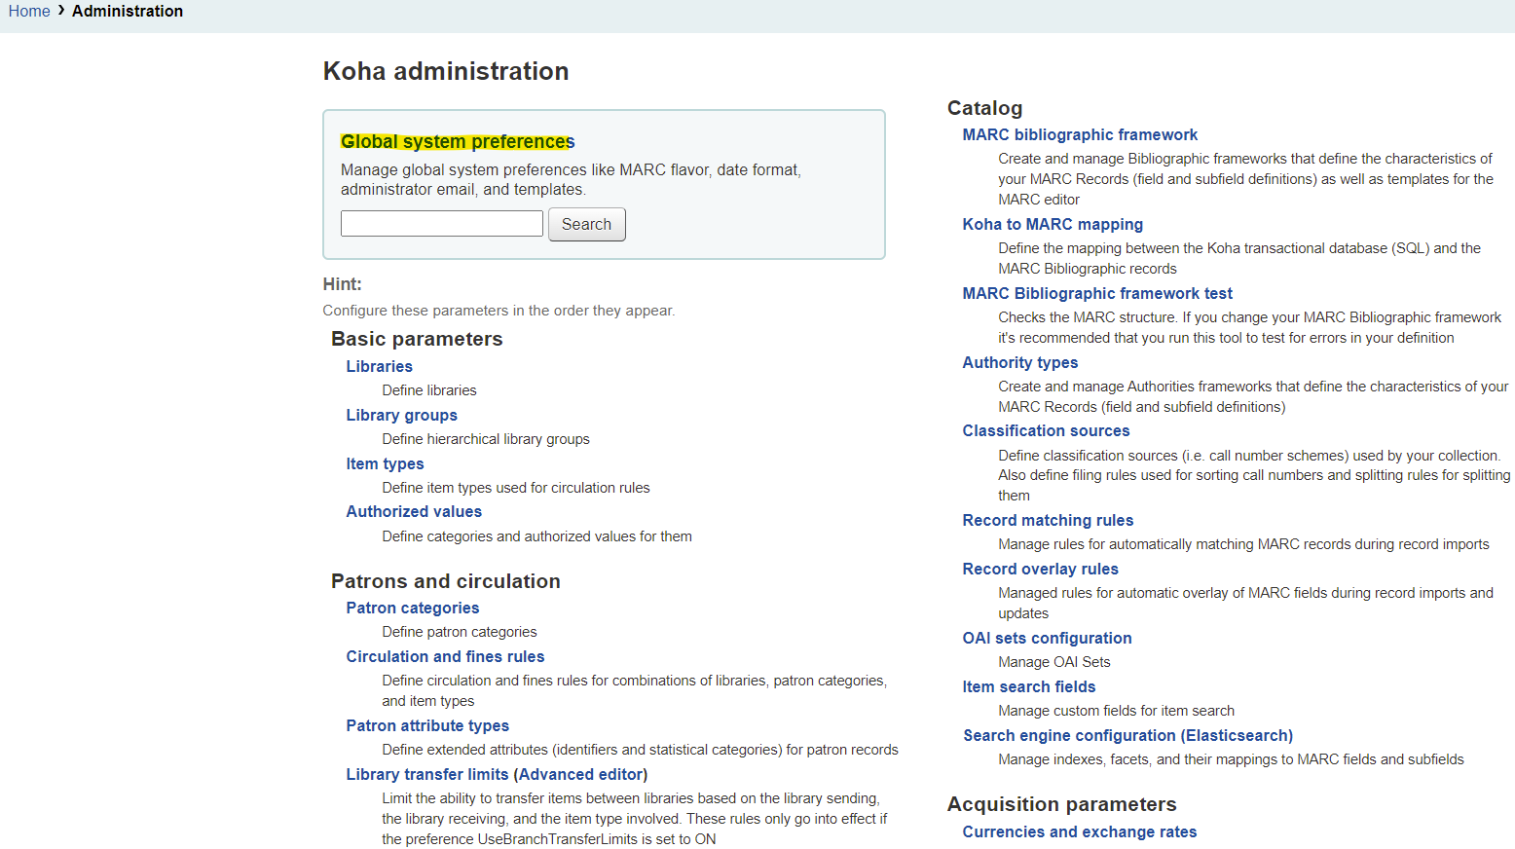Open Record overlay rules
The height and width of the screenshot is (849, 1515).
1041,569
